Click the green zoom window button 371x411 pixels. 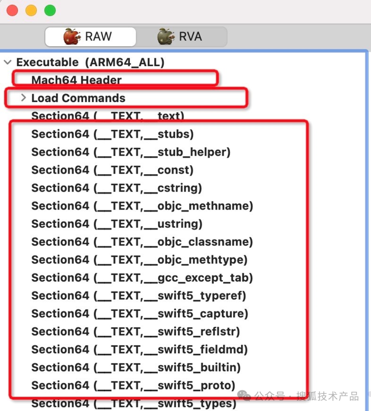pos(50,11)
